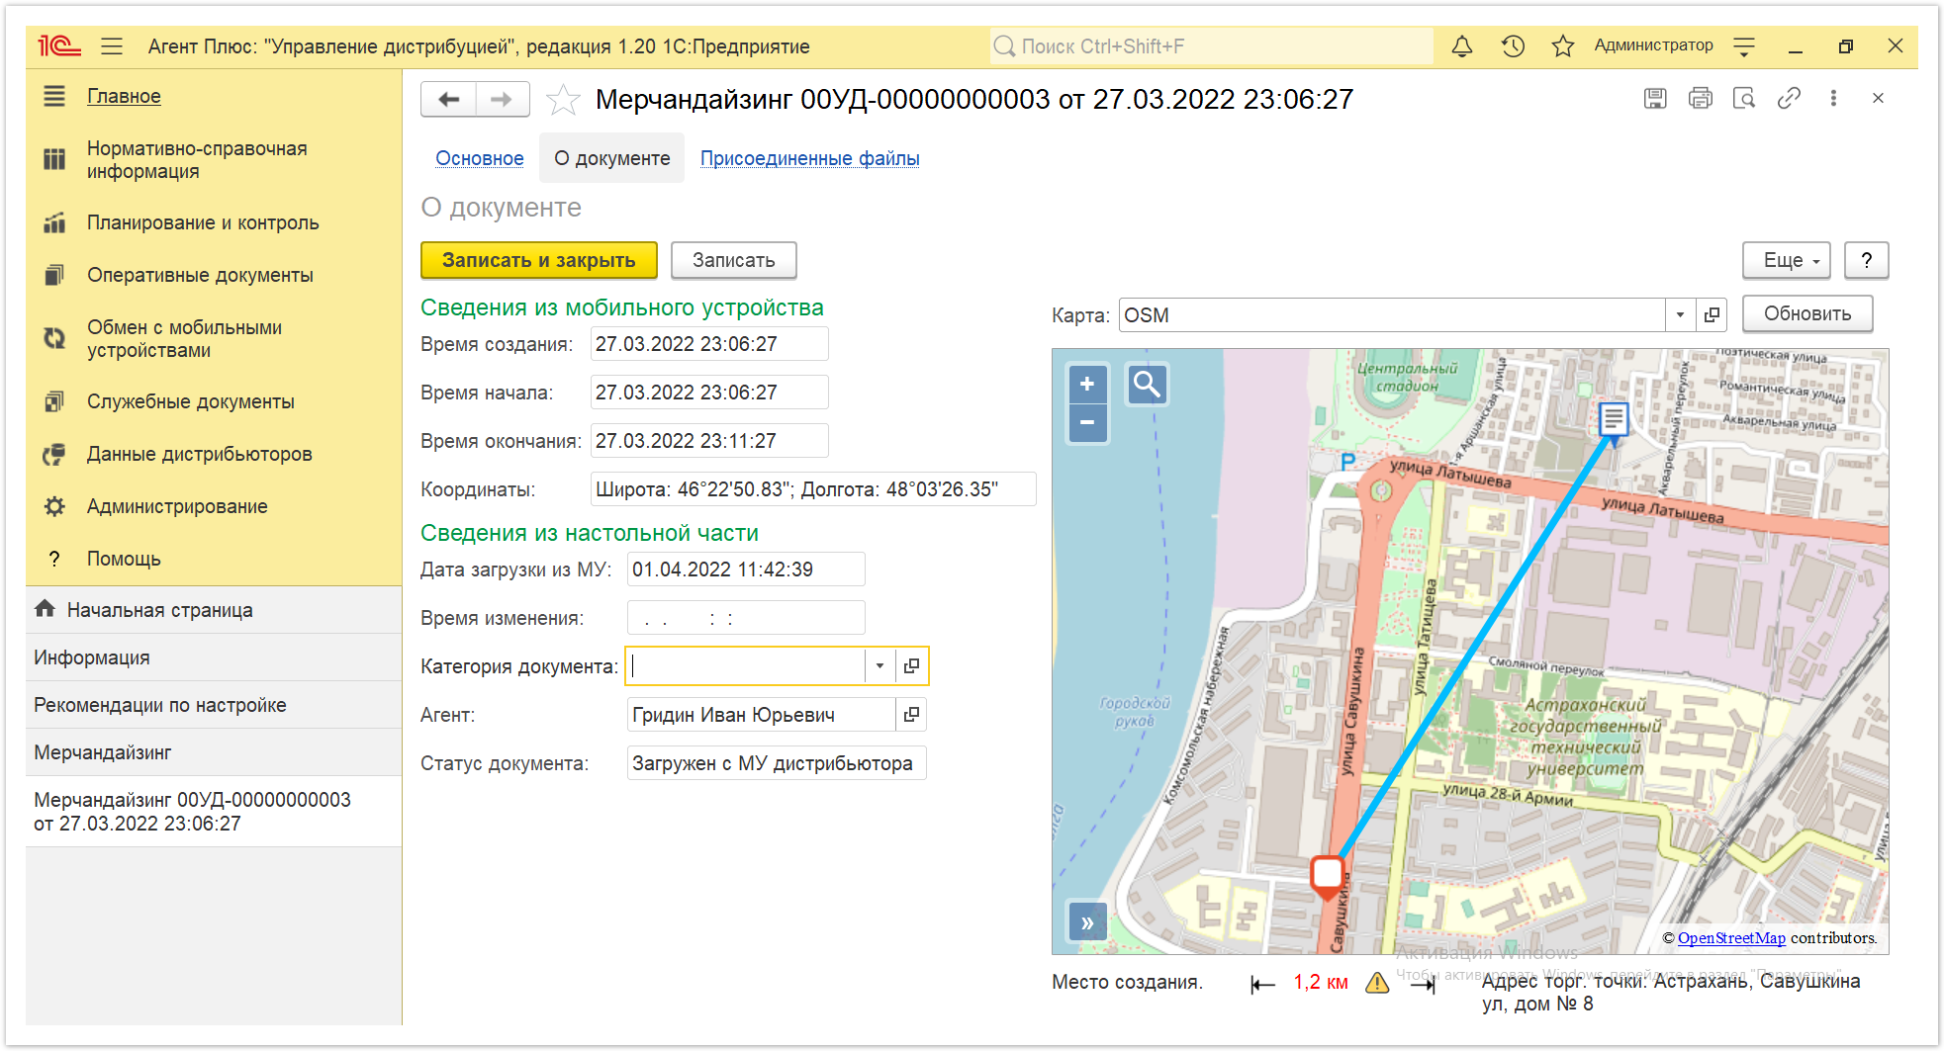Image resolution: width=1944 pixels, height=1051 pixels.
Task: Get link to document icon
Action: pyautogui.click(x=1789, y=98)
